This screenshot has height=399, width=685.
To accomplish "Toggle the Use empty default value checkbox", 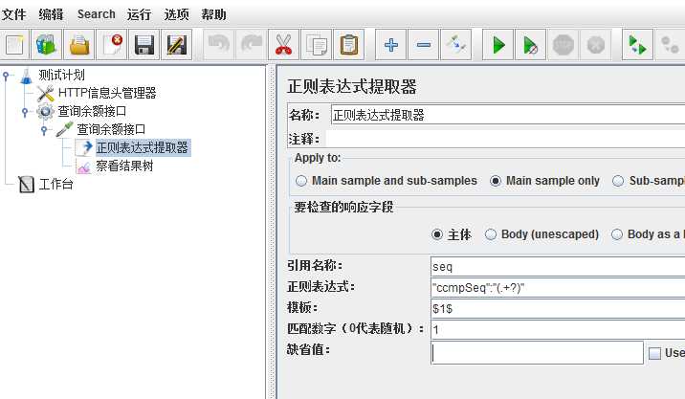I will click(654, 353).
